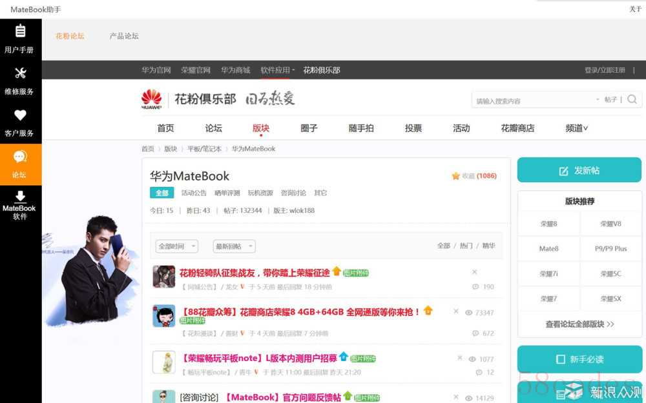
Task: Open avatar of 88花瓣众筹 post author
Action: [x=164, y=316]
